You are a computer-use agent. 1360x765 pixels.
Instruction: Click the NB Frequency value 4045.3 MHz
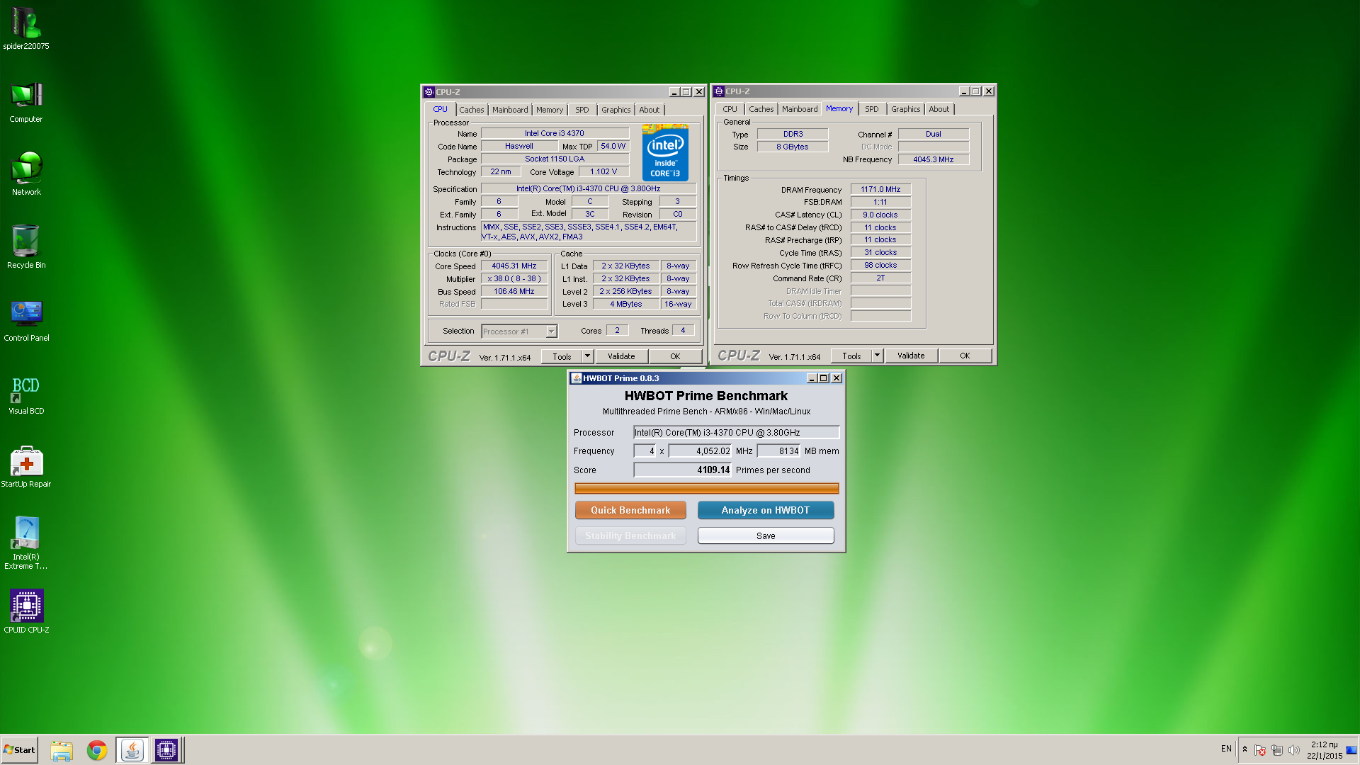(933, 160)
